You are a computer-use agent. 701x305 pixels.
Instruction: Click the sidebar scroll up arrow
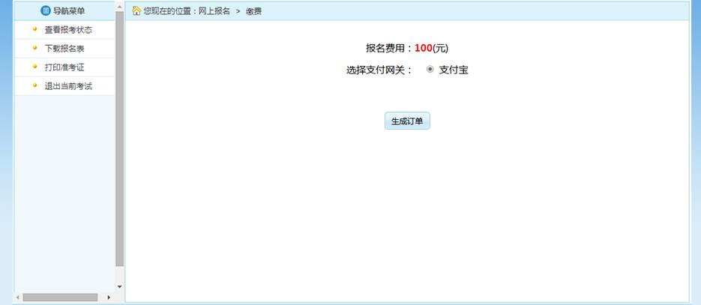[x=119, y=7]
